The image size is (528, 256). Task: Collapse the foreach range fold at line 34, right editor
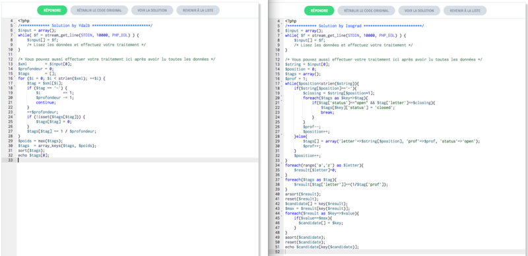(282, 164)
